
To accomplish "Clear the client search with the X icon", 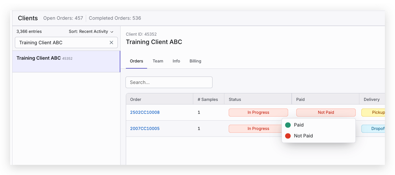I will coord(111,42).
